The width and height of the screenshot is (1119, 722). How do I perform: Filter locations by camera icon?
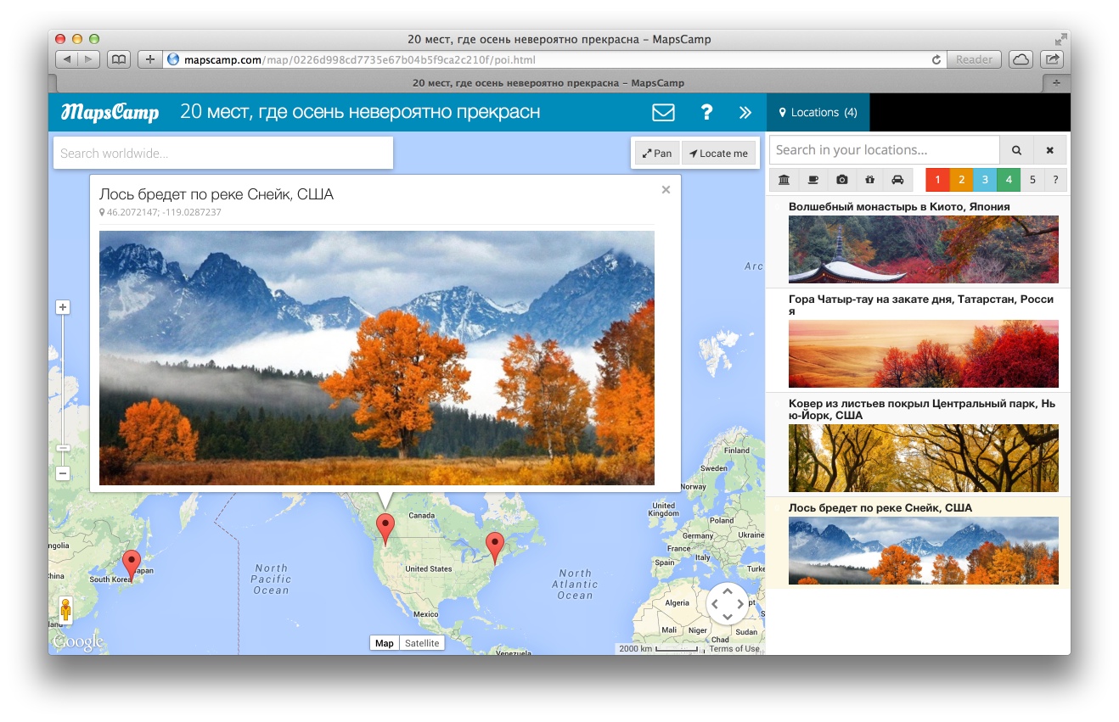pos(841,180)
